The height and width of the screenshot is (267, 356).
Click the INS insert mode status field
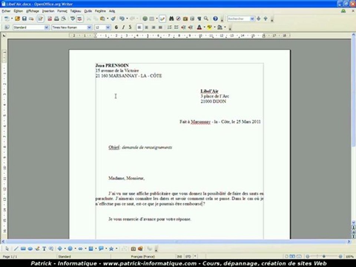(x=179, y=256)
